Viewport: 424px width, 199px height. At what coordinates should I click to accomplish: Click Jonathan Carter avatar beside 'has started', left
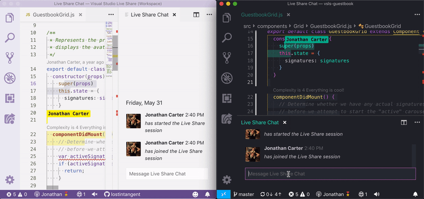point(133,121)
